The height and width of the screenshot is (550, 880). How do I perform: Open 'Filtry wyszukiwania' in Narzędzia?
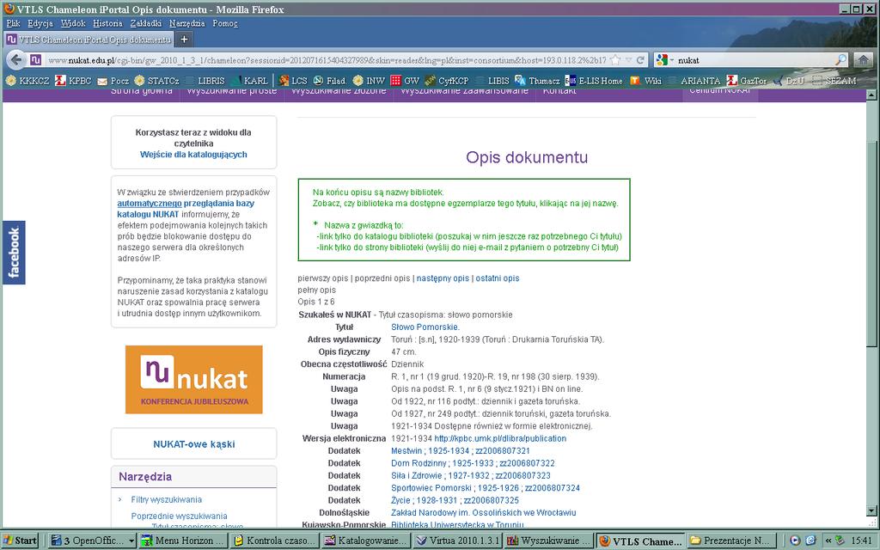tap(166, 499)
